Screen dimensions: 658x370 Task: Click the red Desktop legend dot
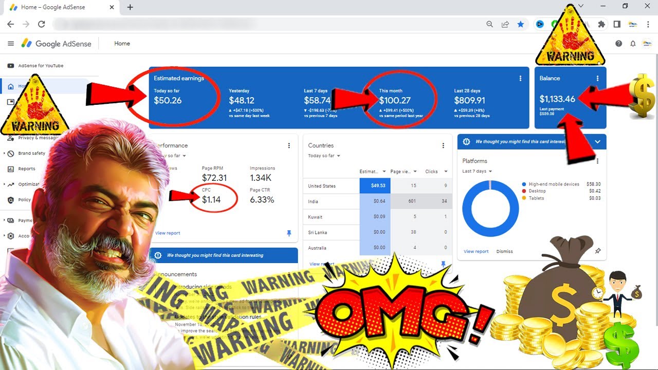pyautogui.click(x=524, y=191)
